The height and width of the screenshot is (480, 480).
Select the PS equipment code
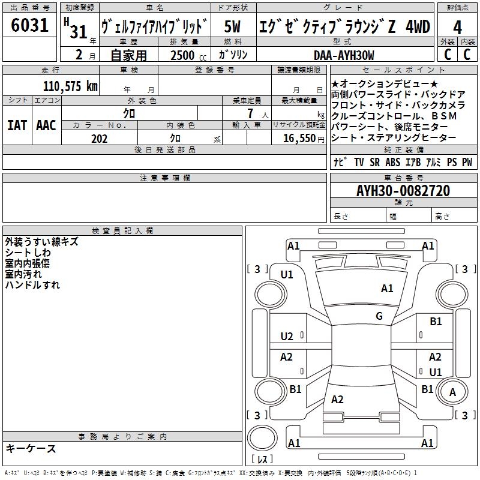click(x=452, y=162)
